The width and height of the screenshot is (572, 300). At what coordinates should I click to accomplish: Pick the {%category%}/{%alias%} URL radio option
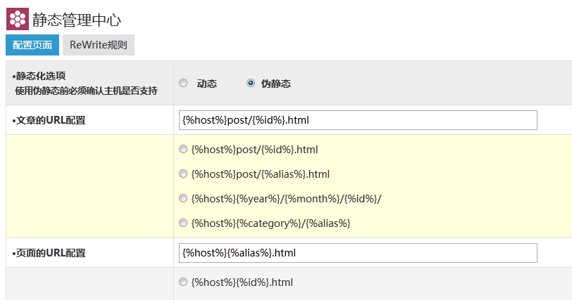click(x=184, y=223)
